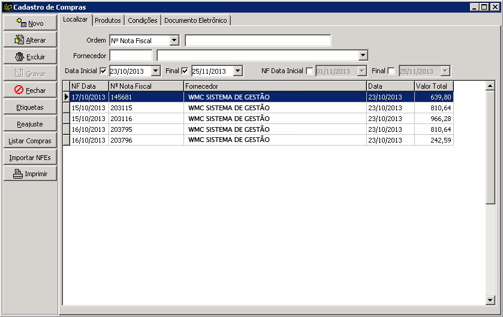Screen dimensions: 503x317
Task: Click the vertical scrollbar down arrow
Action: point(490,300)
